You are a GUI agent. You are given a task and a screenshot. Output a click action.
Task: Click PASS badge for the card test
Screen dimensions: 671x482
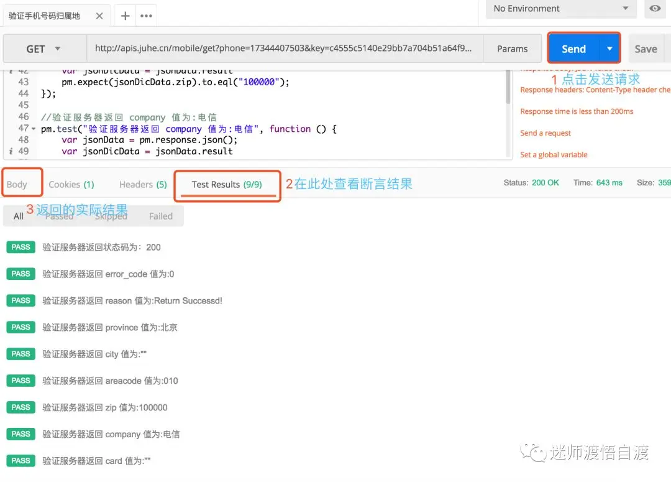[21, 461]
